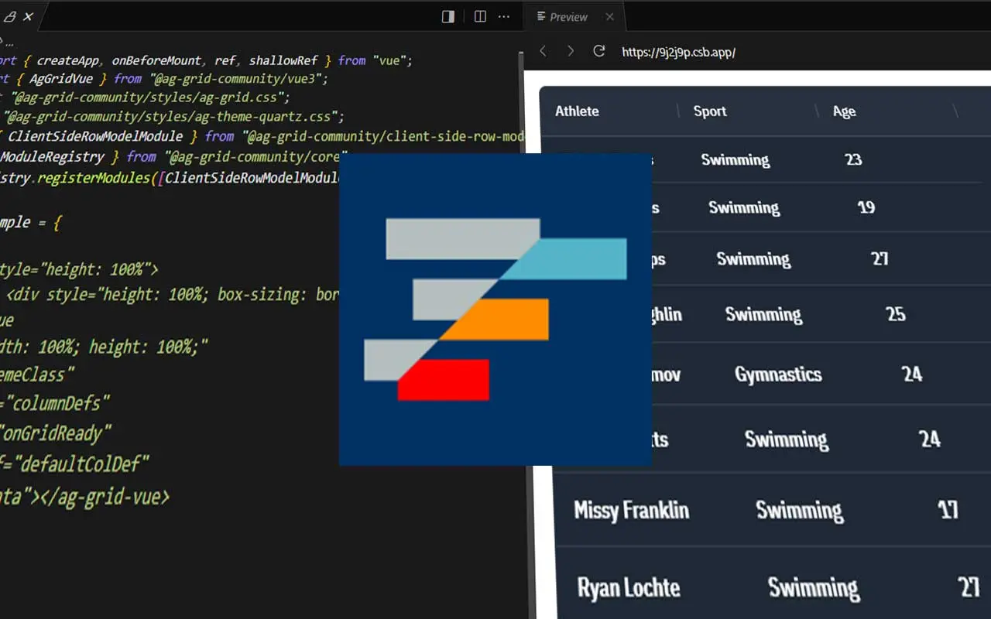Click the age 19 cell

pos(866,207)
